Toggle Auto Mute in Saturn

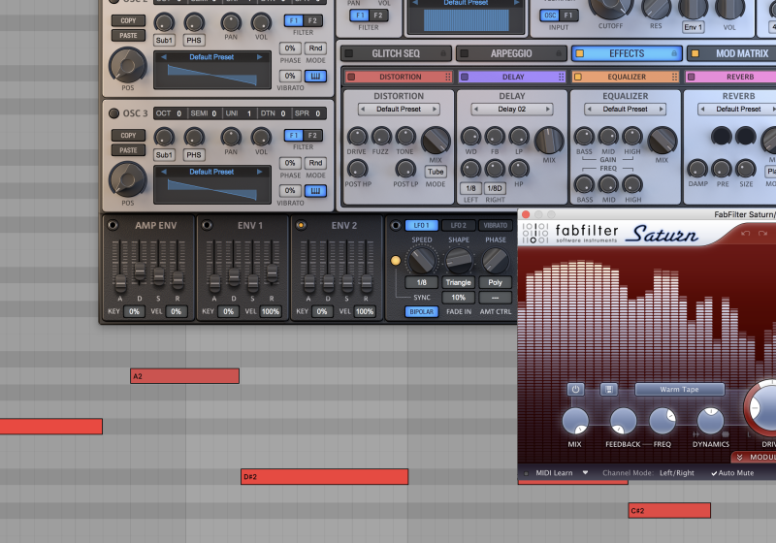pyautogui.click(x=732, y=473)
